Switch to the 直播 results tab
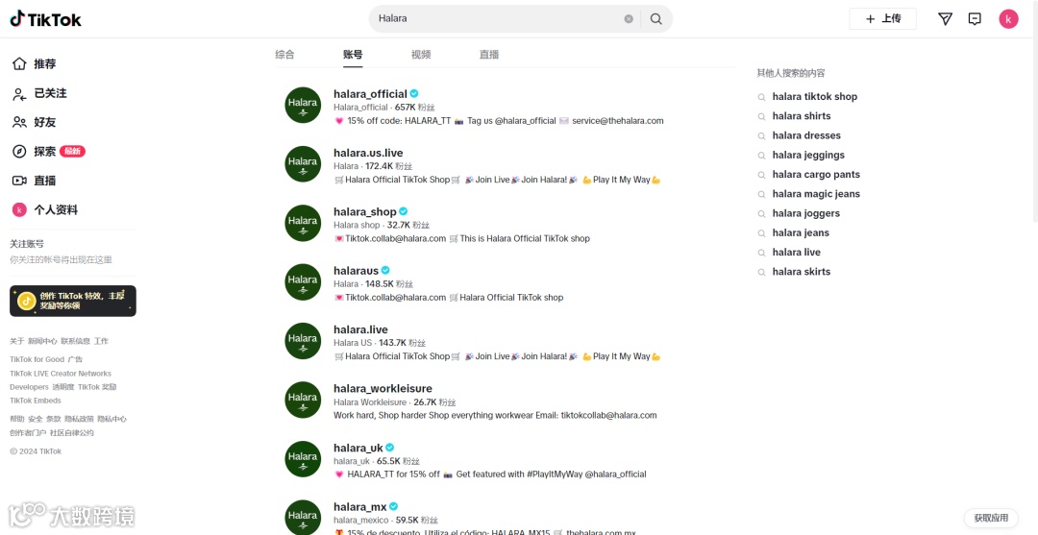The image size is (1038, 535). point(489,54)
